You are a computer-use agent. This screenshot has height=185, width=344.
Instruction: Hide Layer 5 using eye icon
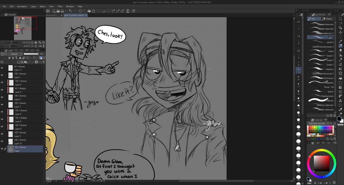point(2,83)
